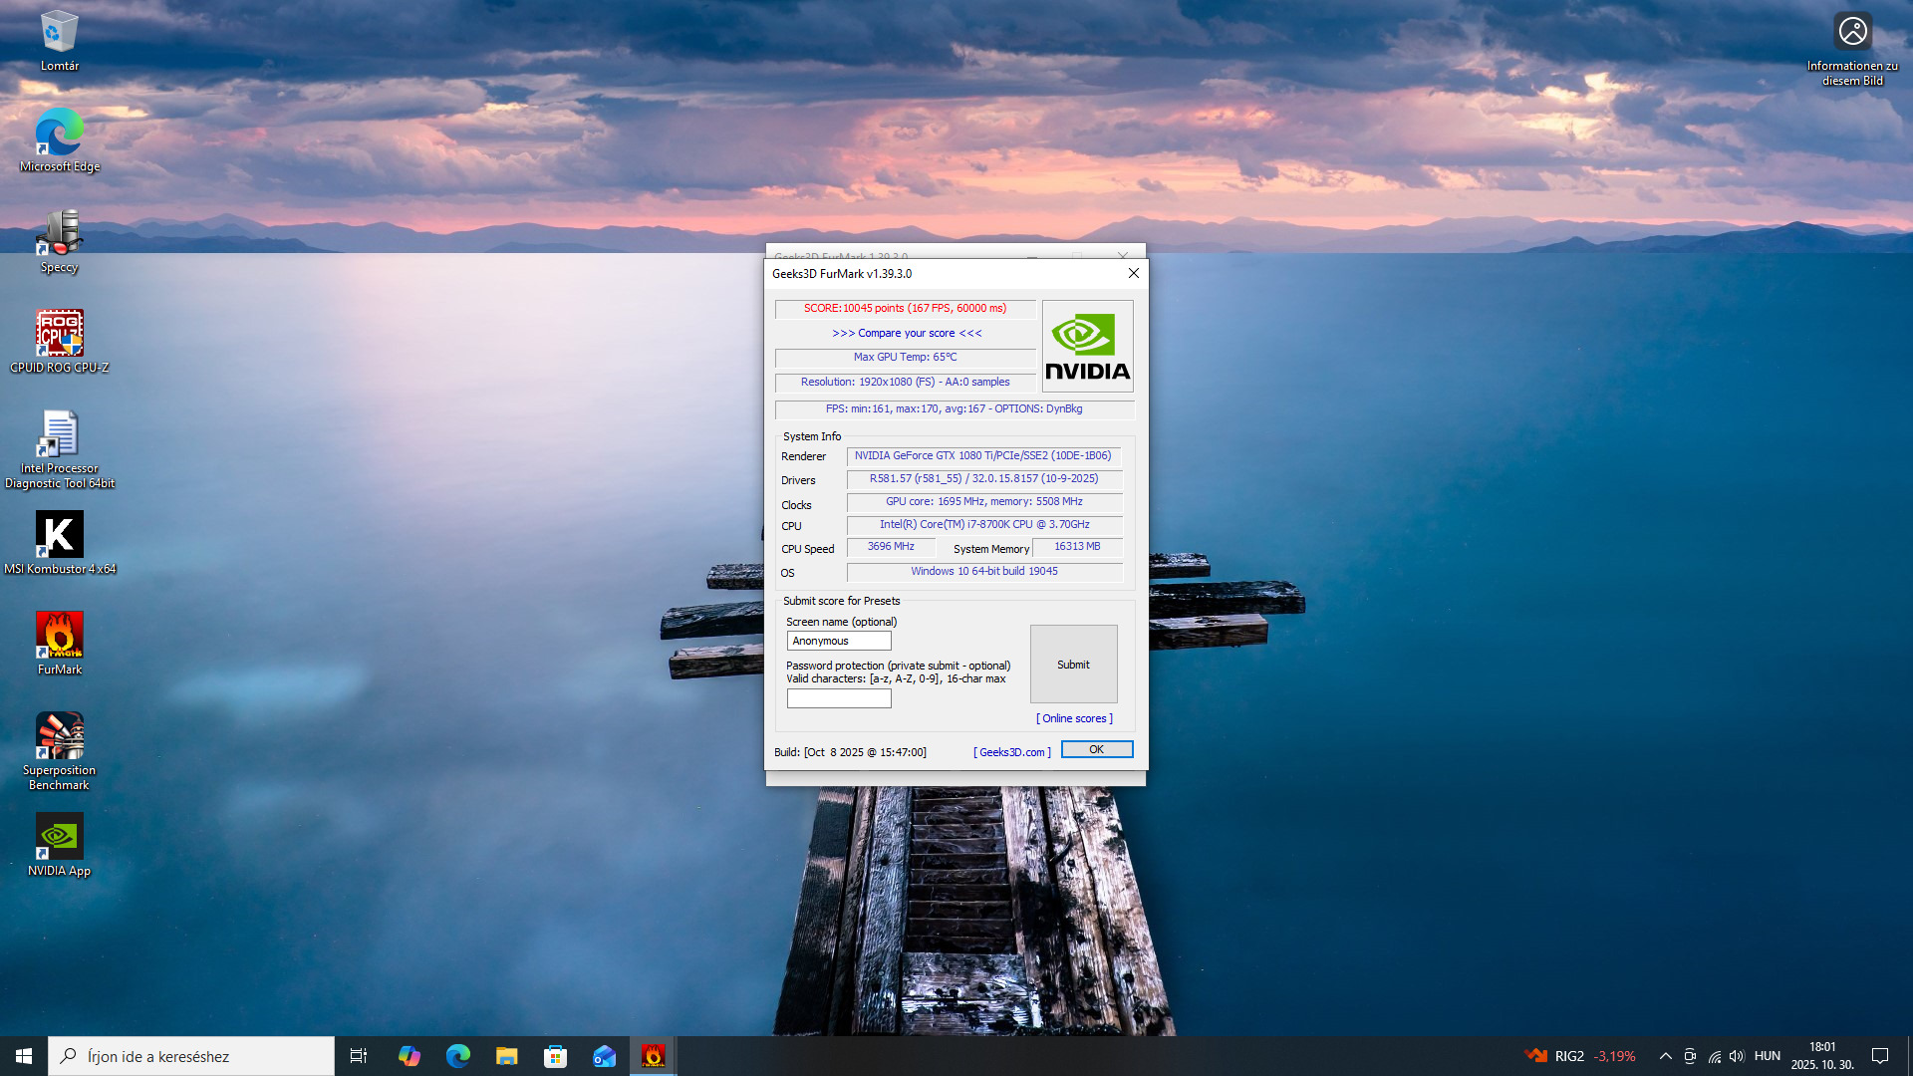Open the Online scores link

1074,718
